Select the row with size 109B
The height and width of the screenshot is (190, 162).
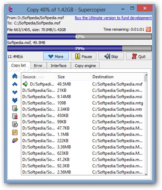tap(83, 103)
